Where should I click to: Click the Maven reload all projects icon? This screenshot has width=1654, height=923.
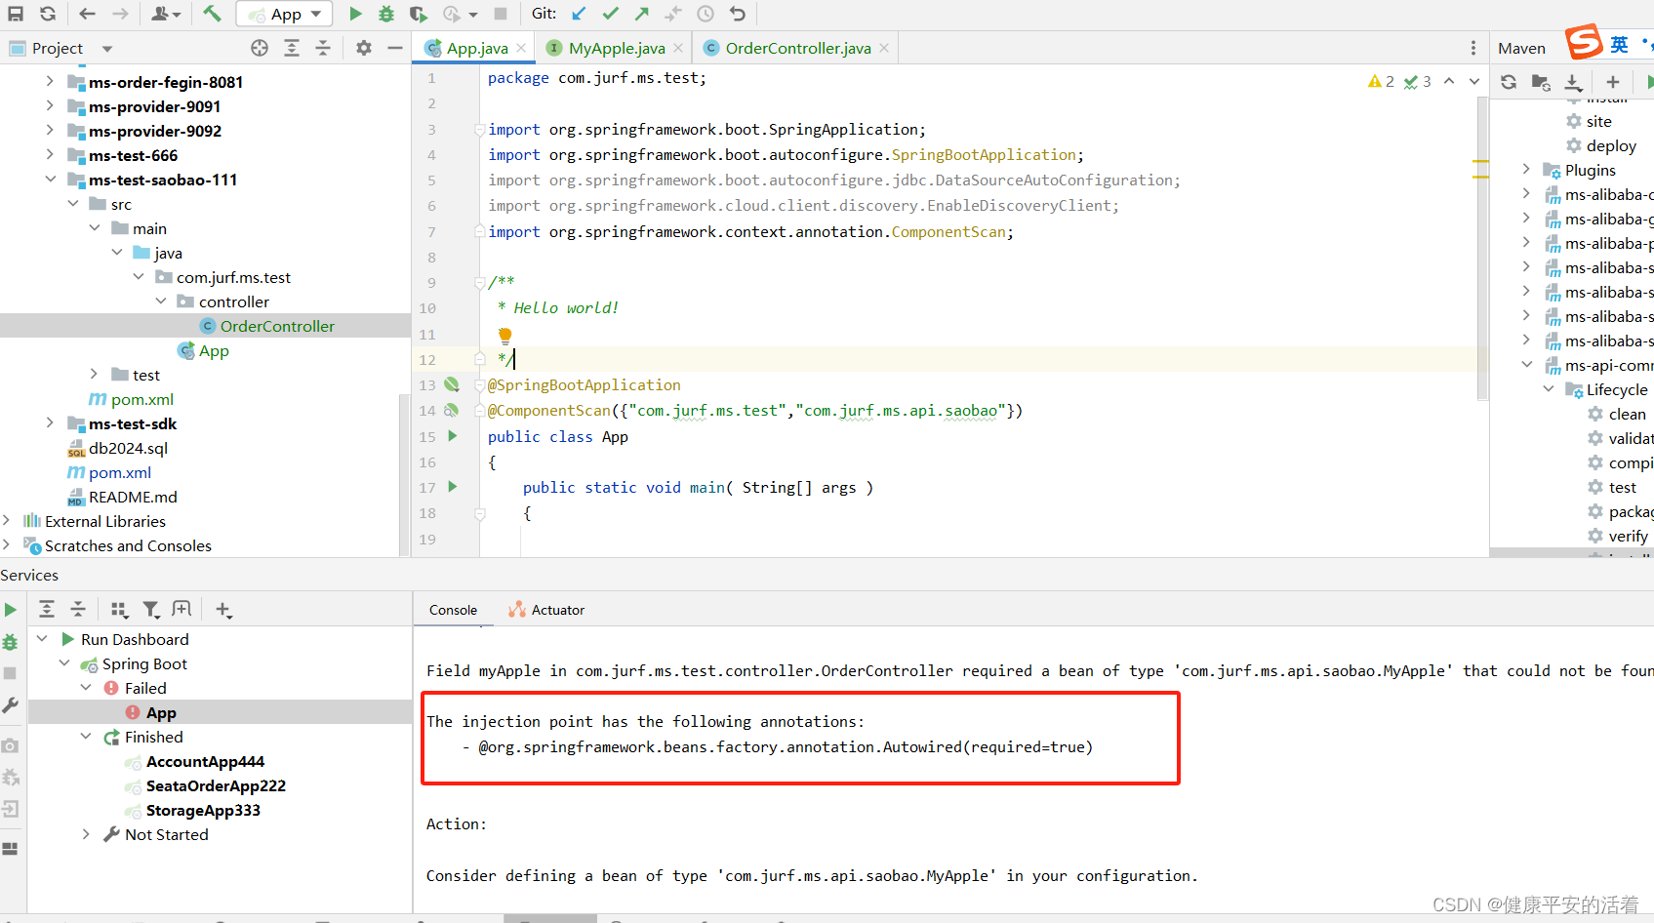point(1509,82)
